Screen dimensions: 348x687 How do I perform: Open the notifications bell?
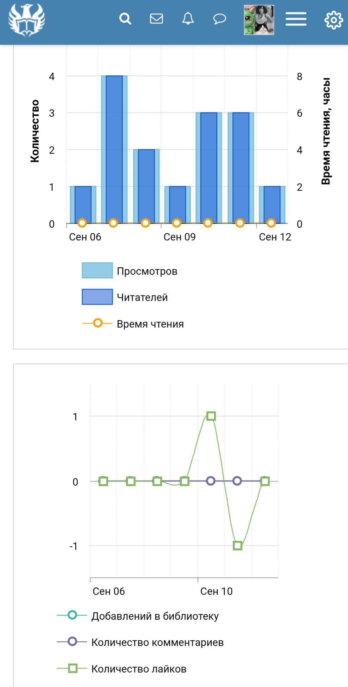pyautogui.click(x=188, y=19)
